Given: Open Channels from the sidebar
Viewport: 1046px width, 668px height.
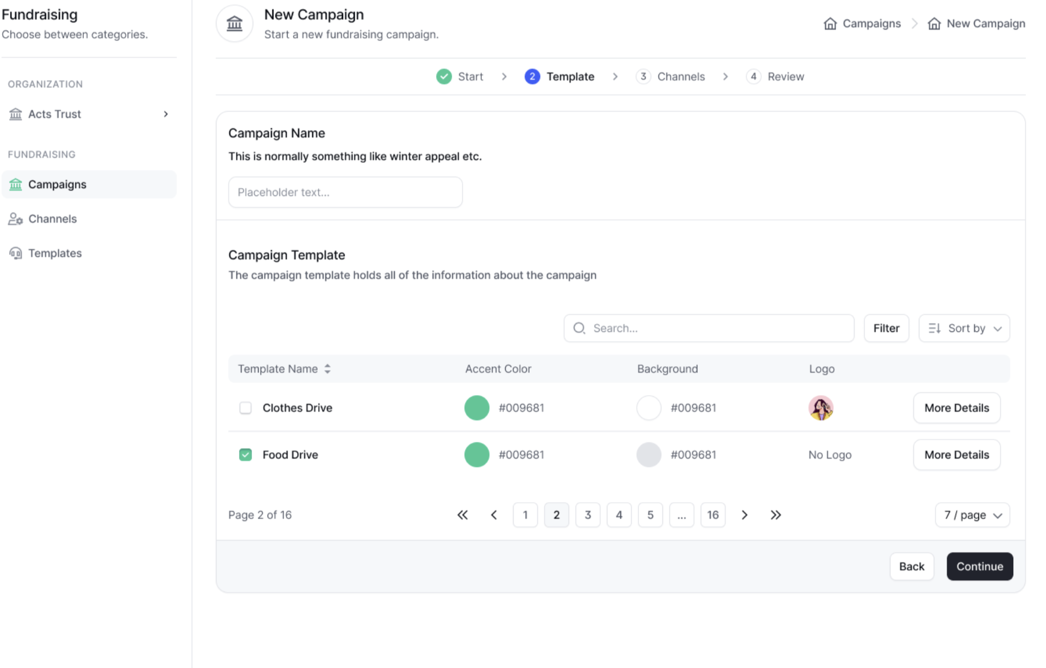Looking at the screenshot, I should tap(52, 219).
